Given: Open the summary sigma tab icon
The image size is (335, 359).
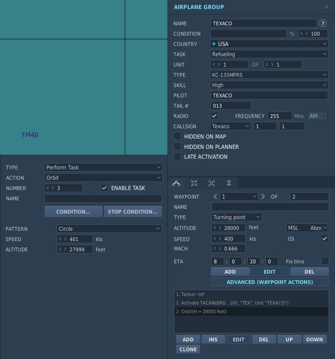Looking at the screenshot, I should coord(229,183).
